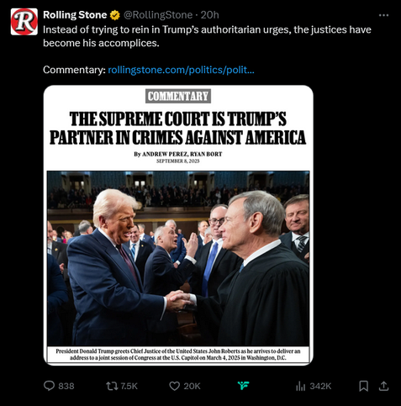The width and height of the screenshot is (401, 406).
Task: Click the handshake photo in the article card
Action: [x=178, y=258]
